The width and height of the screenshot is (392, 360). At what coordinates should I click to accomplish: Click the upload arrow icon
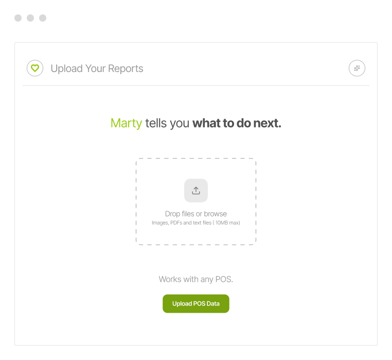(x=196, y=190)
